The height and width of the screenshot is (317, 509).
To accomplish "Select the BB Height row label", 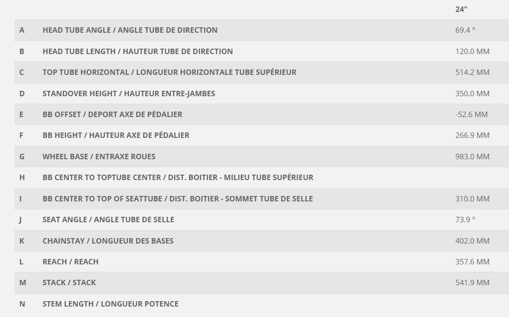I will click(116, 135).
